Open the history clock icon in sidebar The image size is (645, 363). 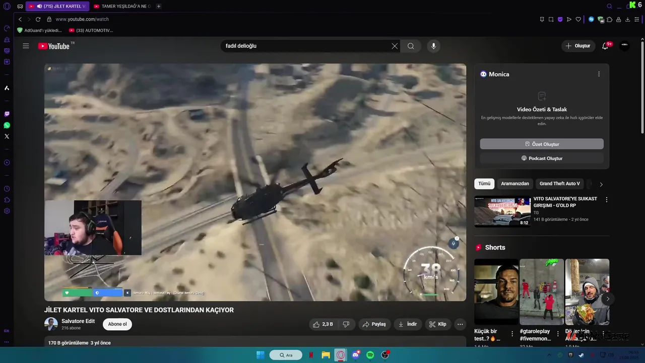[7, 189]
